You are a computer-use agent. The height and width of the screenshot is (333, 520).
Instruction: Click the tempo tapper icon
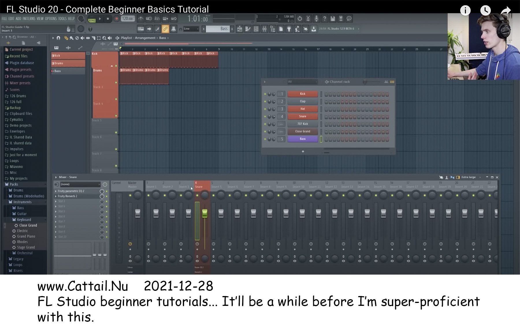pyautogui.click(x=297, y=29)
